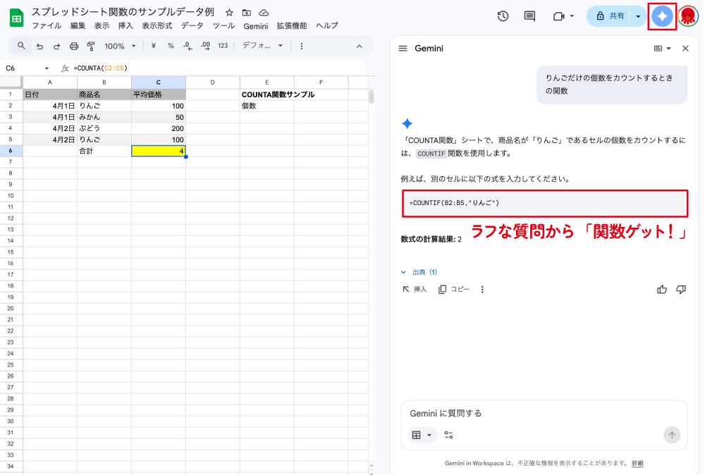Give thumbs up on Gemini response
This screenshot has width=705, height=475.
(x=661, y=289)
